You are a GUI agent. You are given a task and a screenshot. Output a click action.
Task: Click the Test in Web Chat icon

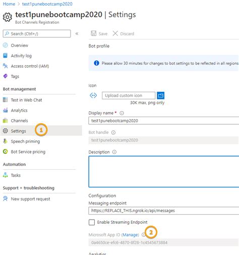[x=6, y=99]
